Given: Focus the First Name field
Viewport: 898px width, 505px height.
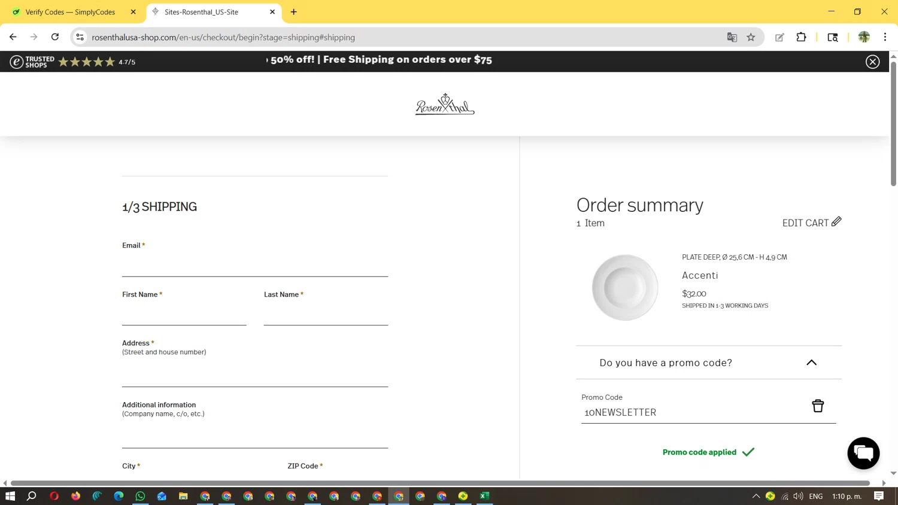Looking at the screenshot, I should tap(184, 314).
